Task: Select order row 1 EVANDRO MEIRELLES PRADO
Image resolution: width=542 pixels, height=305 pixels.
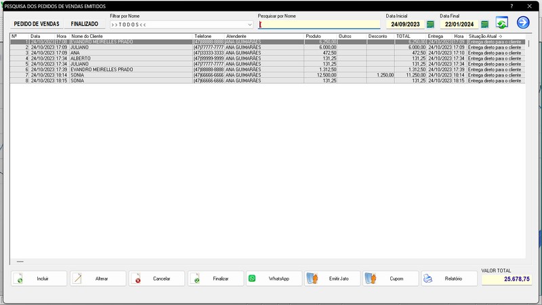Action: (x=268, y=42)
